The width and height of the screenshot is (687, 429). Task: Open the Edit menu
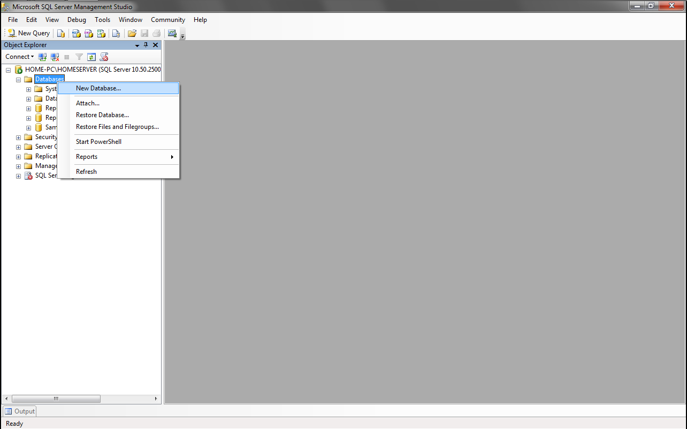[32, 20]
